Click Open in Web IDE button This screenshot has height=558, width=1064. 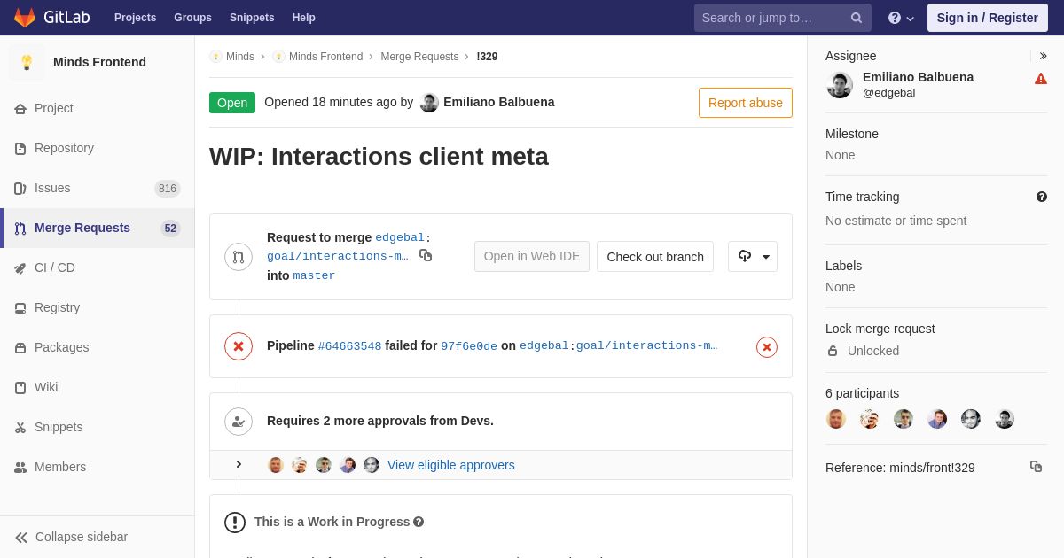pyautogui.click(x=532, y=257)
